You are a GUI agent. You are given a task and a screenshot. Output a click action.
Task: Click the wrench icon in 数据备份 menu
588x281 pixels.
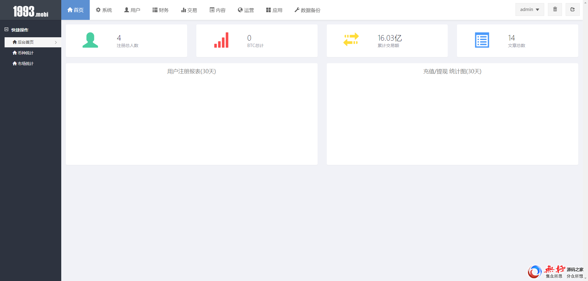tap(297, 10)
